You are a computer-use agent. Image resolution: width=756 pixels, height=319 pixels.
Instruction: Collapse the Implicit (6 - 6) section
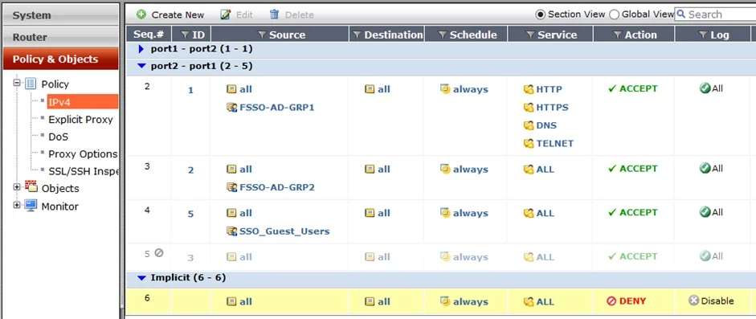[x=141, y=277]
